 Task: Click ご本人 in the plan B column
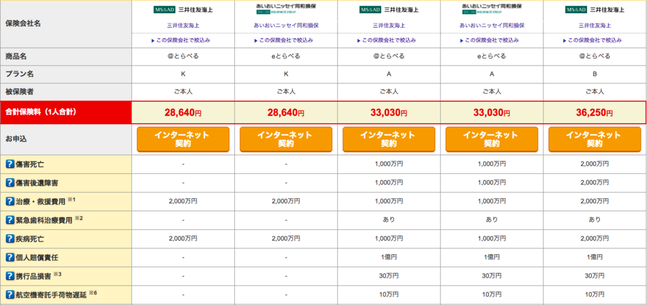pos(595,92)
